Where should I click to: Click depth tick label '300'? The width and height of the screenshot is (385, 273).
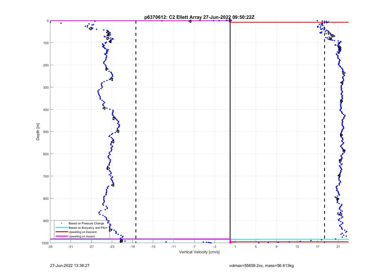(x=46, y=87)
